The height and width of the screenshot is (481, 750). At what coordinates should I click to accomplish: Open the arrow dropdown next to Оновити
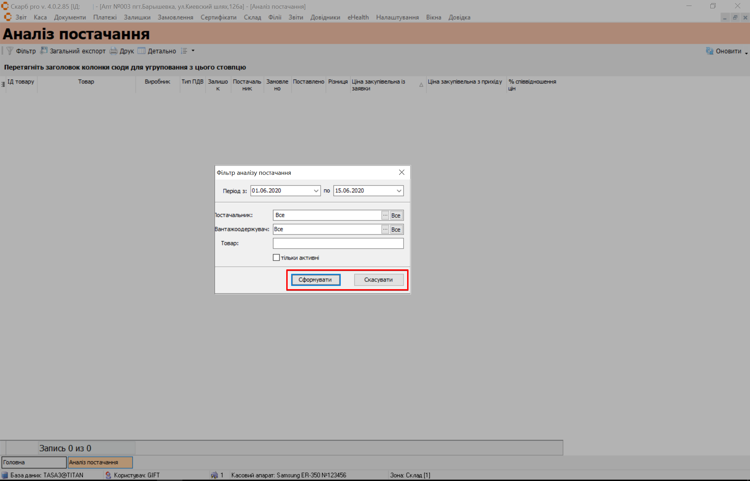click(x=746, y=53)
